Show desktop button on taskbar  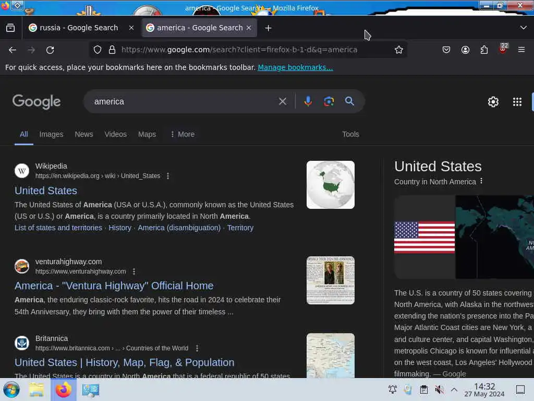(520, 390)
